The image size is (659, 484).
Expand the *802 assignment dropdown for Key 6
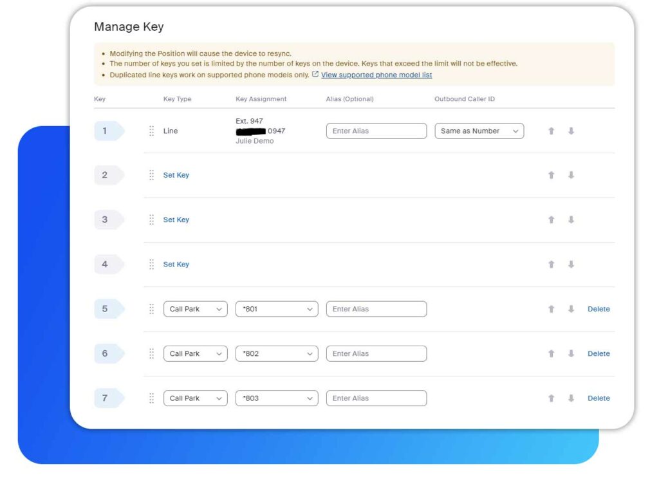(x=277, y=353)
